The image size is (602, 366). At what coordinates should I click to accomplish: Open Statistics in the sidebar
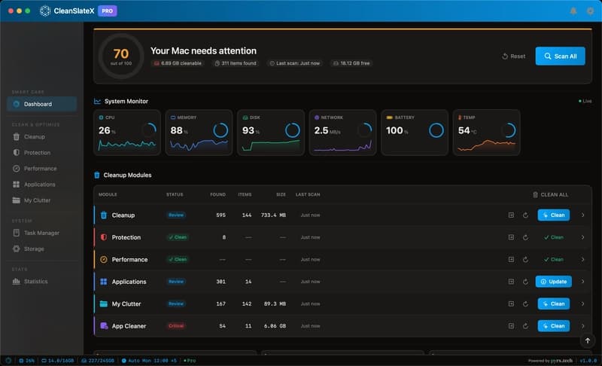tap(42, 282)
